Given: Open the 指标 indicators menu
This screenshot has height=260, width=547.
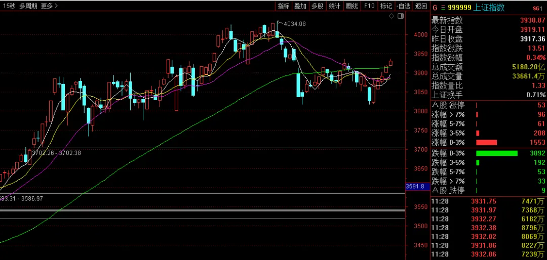Looking at the screenshot, I should [x=283, y=6].
